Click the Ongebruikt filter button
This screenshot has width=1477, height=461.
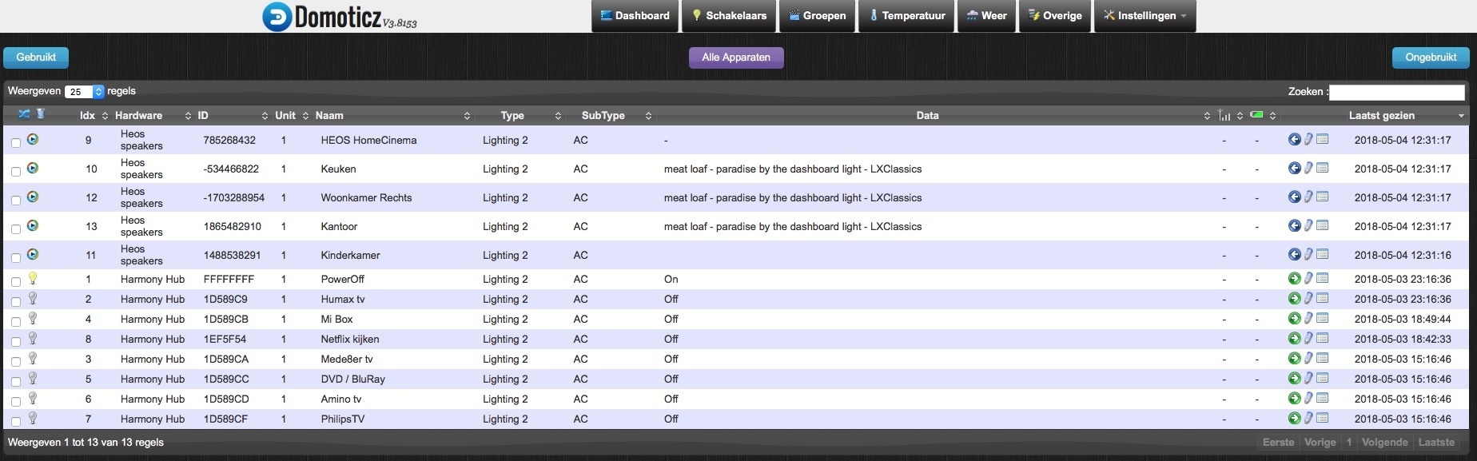click(1431, 58)
